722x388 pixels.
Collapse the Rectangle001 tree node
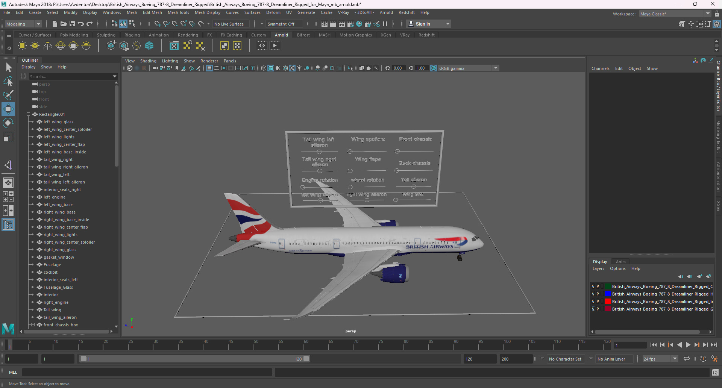click(28, 114)
